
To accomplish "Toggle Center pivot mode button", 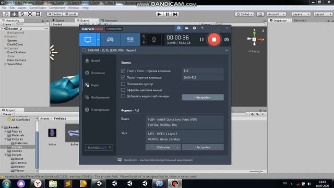I will click(x=54, y=14).
